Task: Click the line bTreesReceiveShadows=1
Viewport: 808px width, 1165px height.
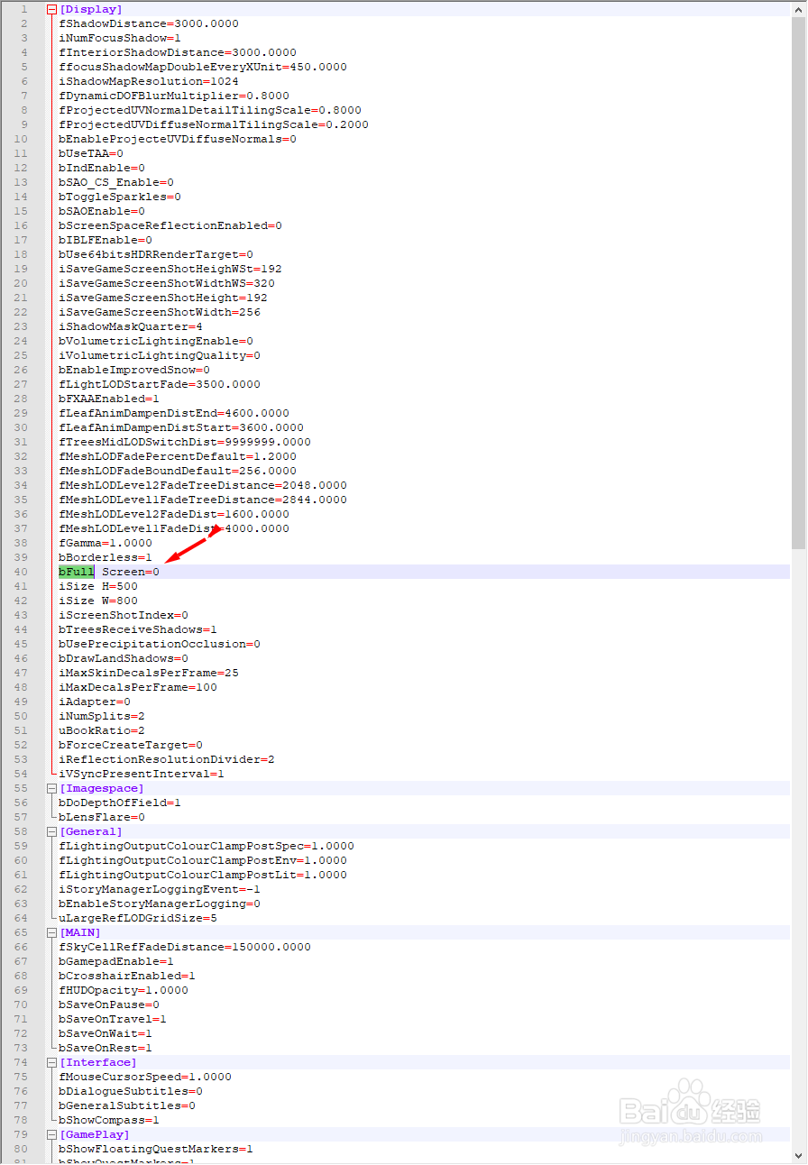Action: point(138,629)
